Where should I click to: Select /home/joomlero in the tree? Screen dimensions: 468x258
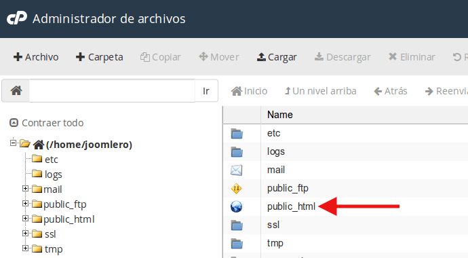[89, 145]
